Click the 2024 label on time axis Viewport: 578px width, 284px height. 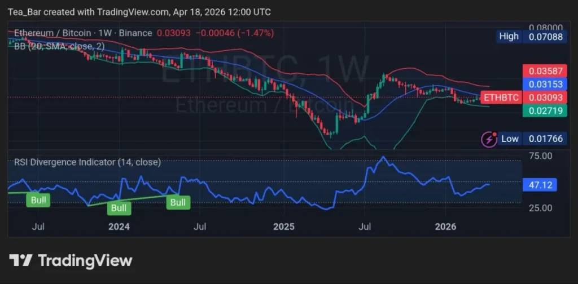click(x=119, y=227)
